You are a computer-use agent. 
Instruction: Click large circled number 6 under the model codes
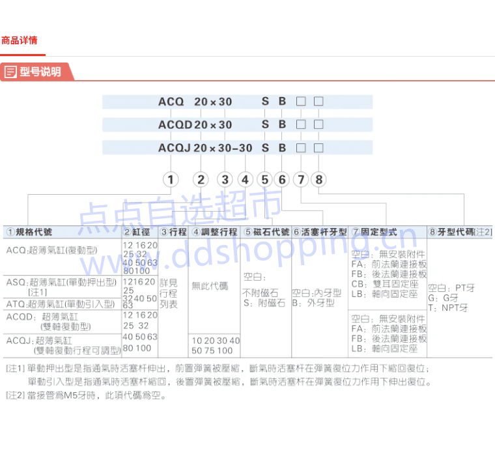[282, 180]
